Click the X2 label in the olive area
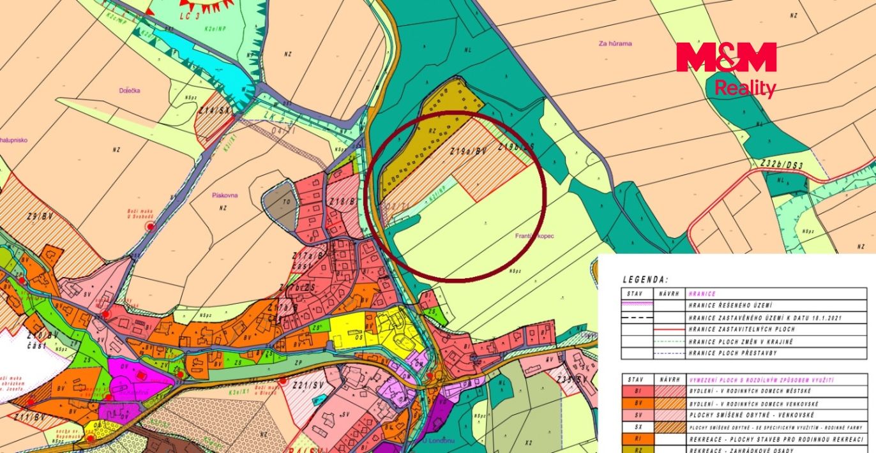 click(529, 443)
